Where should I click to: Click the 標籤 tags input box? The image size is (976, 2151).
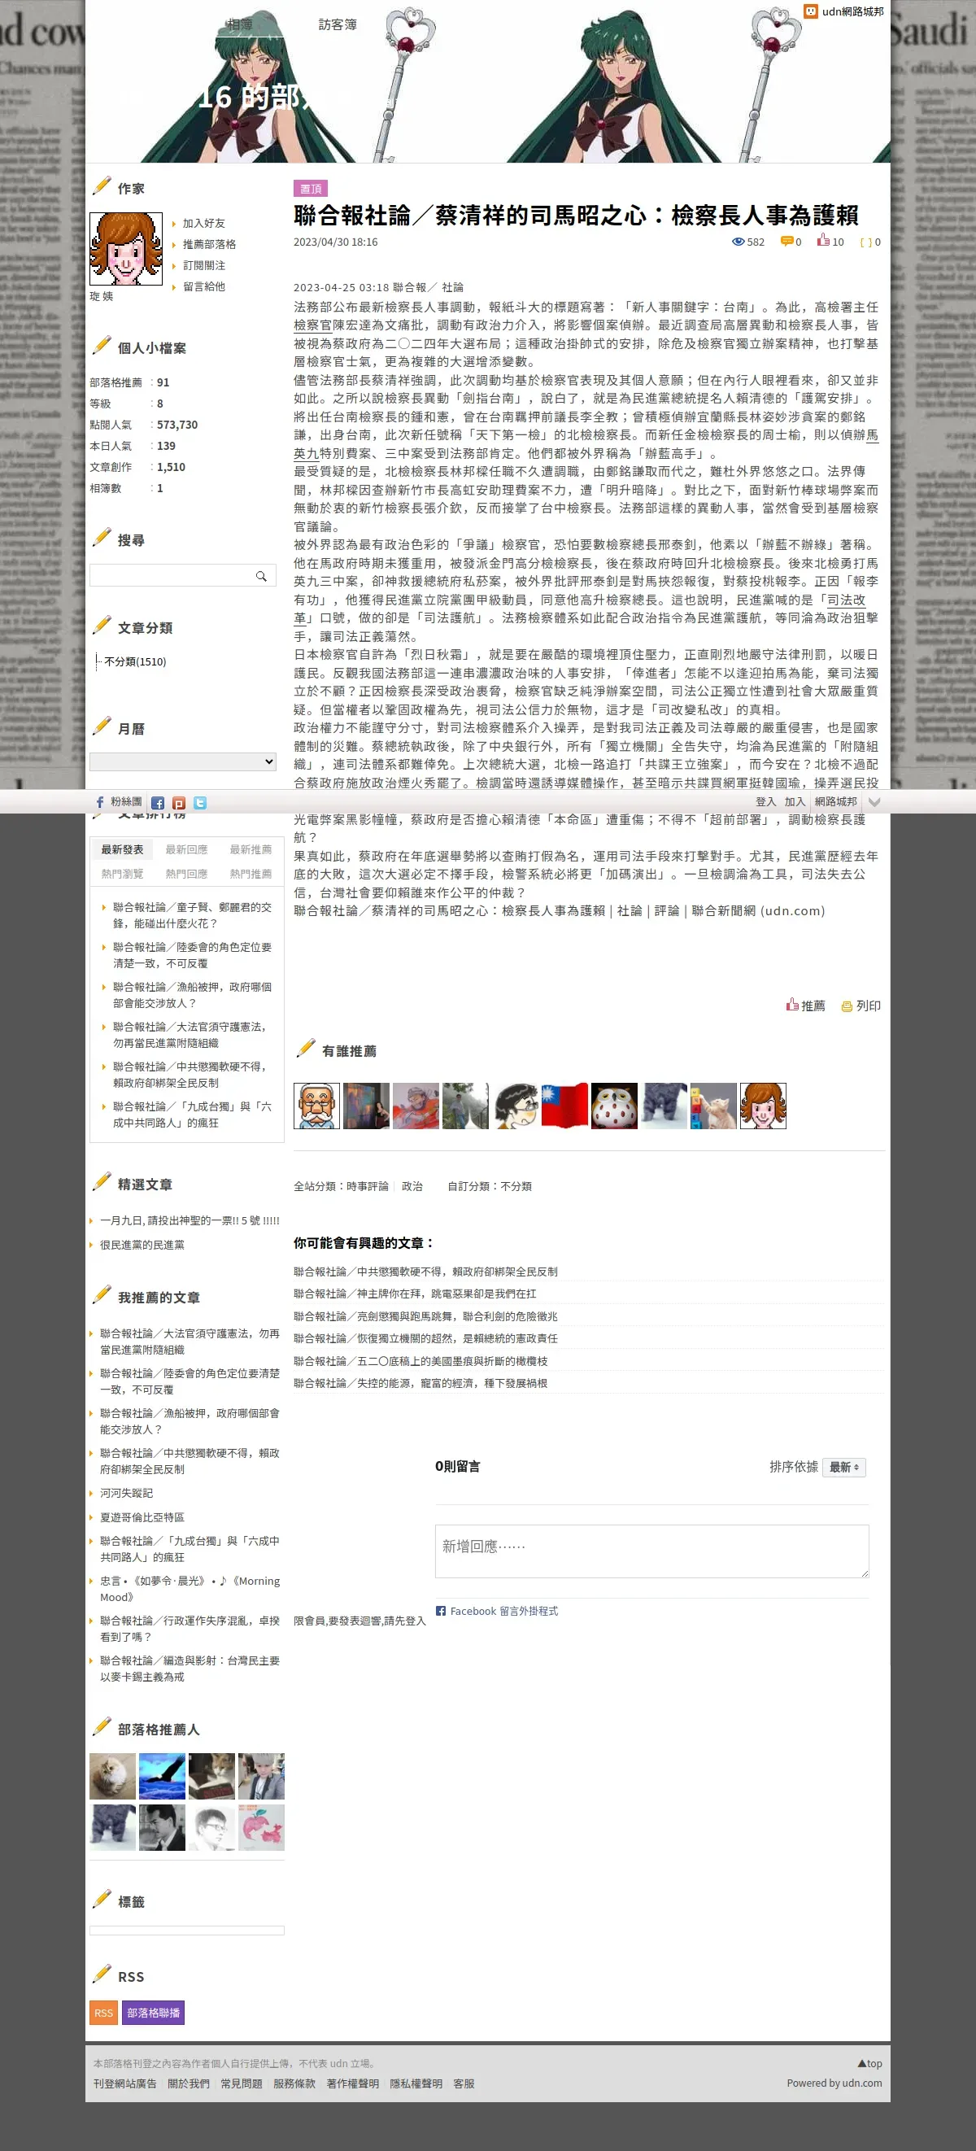click(187, 1931)
